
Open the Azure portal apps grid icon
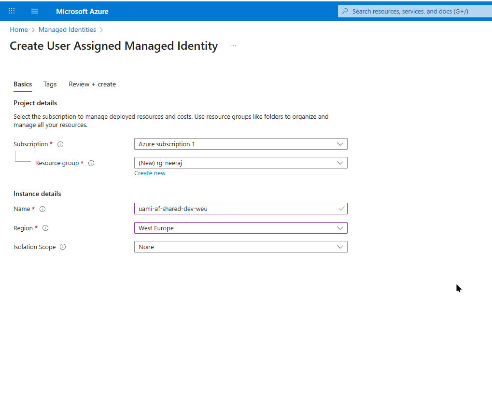click(12, 11)
